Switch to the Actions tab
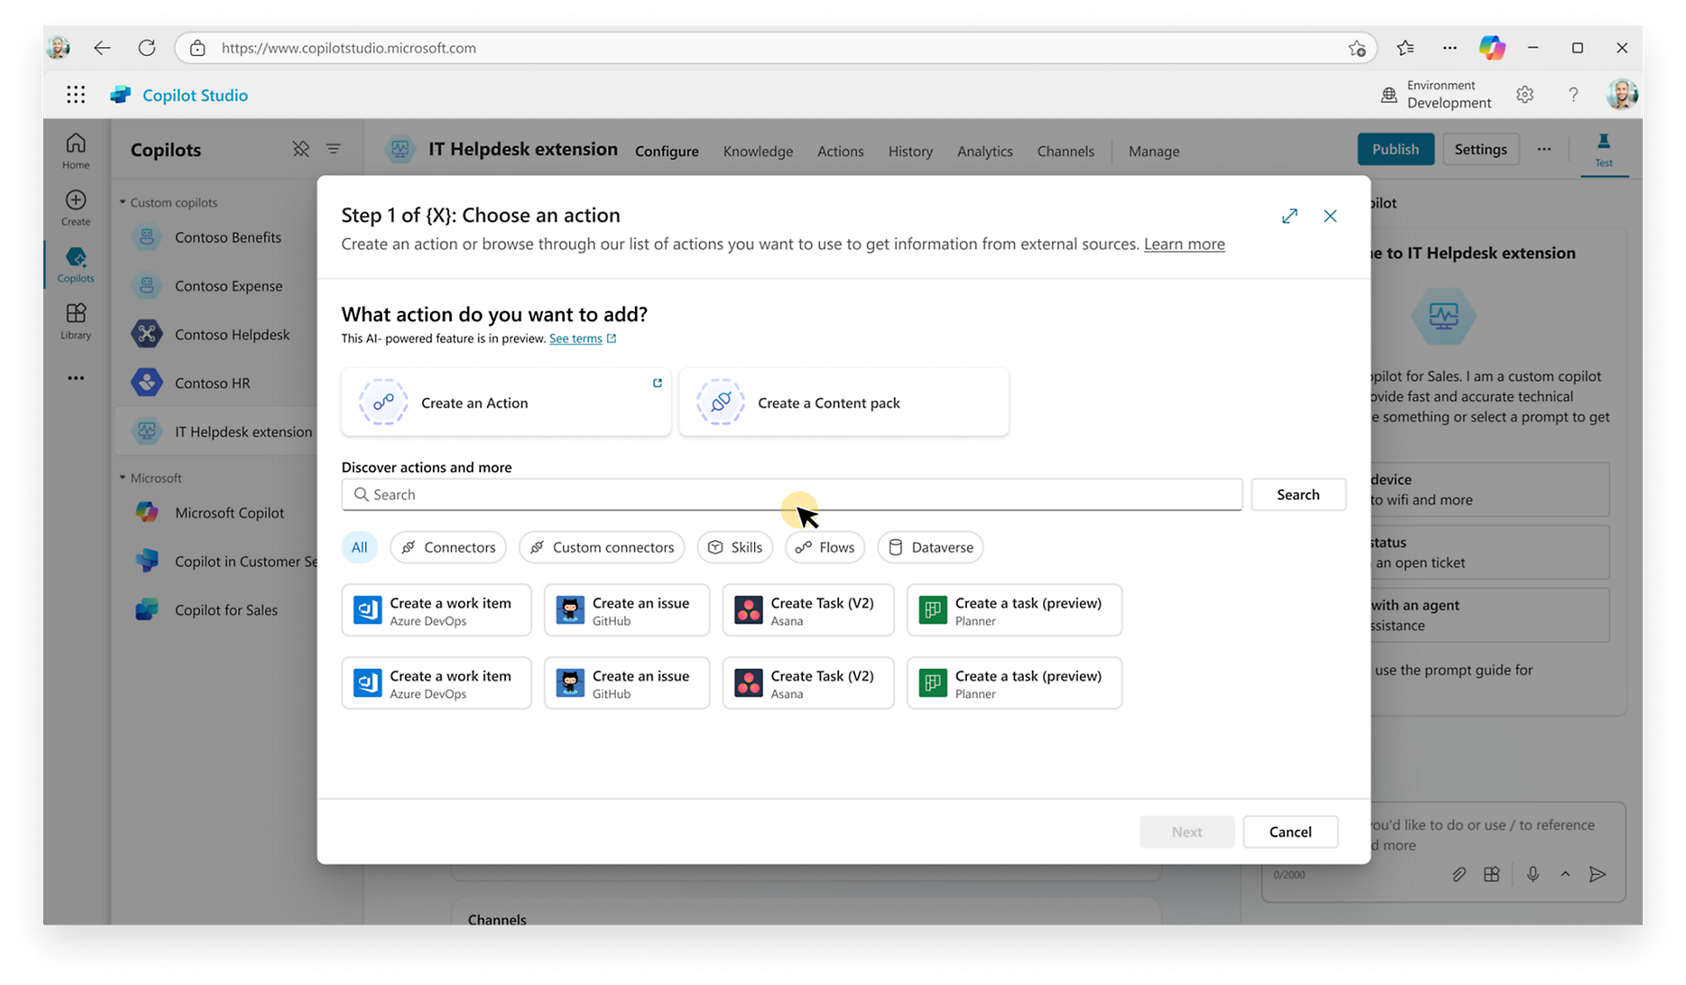Viewport: 1686px width, 985px height. pos(841,150)
